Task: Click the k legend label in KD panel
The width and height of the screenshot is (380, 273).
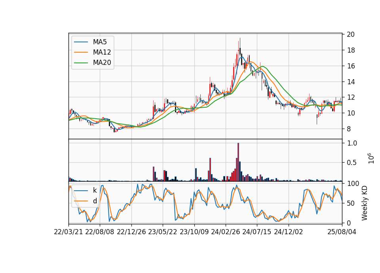Action: (x=95, y=190)
